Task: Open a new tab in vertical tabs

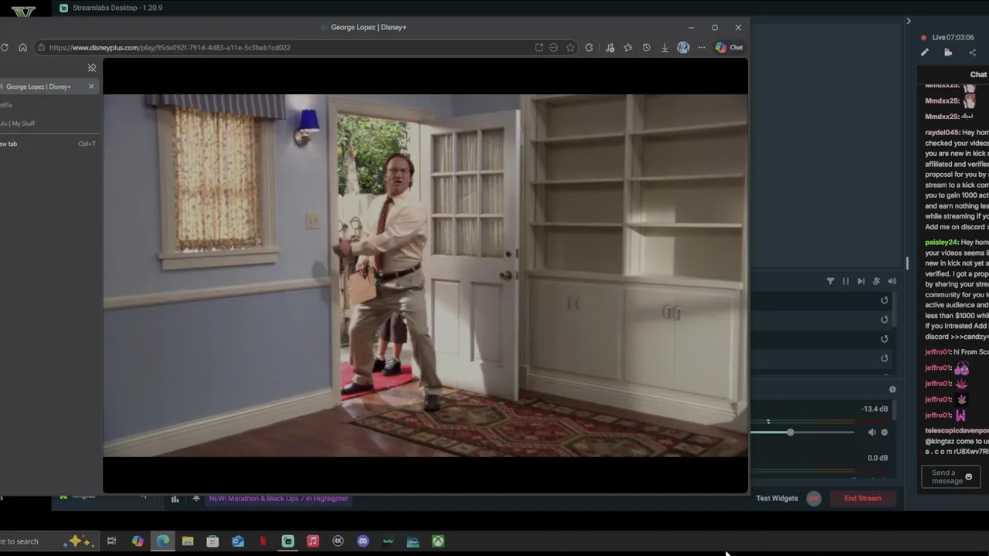Action: pyautogui.click(x=46, y=144)
